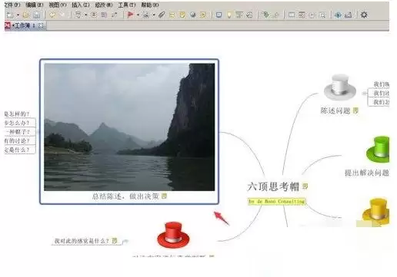
Task: Click the paperclip attachment toolbar icon
Action: 162,15
